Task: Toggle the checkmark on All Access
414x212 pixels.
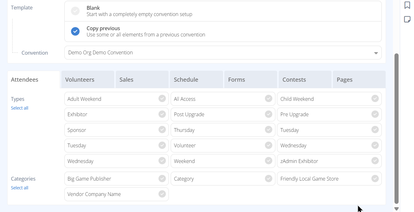Action: click(268, 99)
